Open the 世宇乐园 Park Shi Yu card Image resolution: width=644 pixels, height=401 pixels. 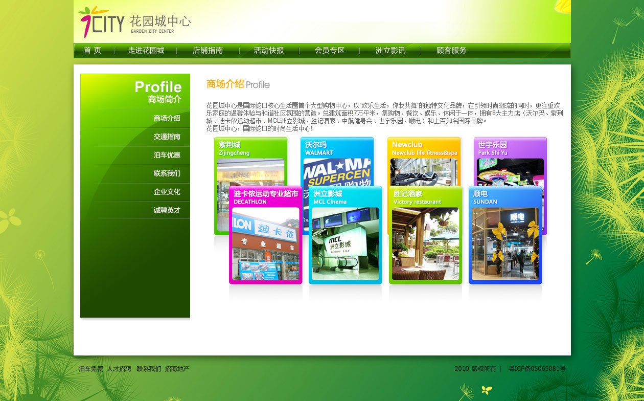pos(510,161)
